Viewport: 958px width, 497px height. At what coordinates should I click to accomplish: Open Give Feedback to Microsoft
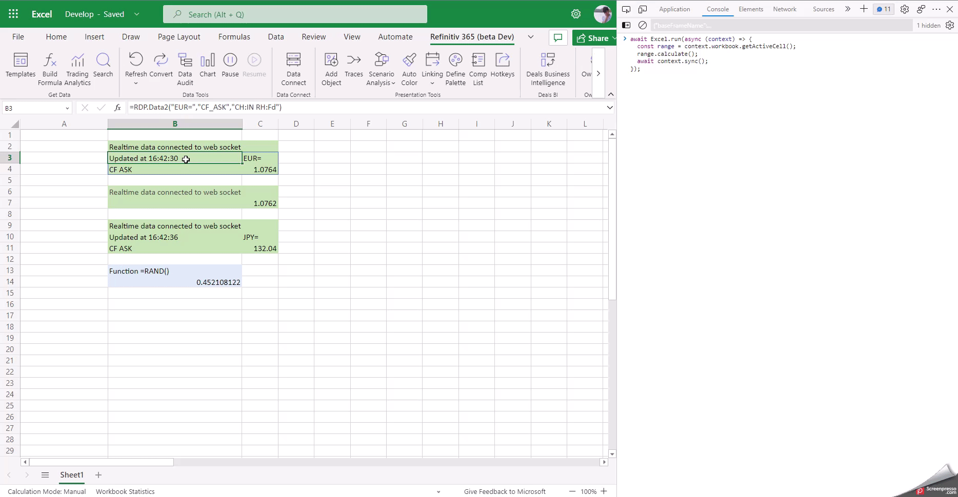[504, 491]
